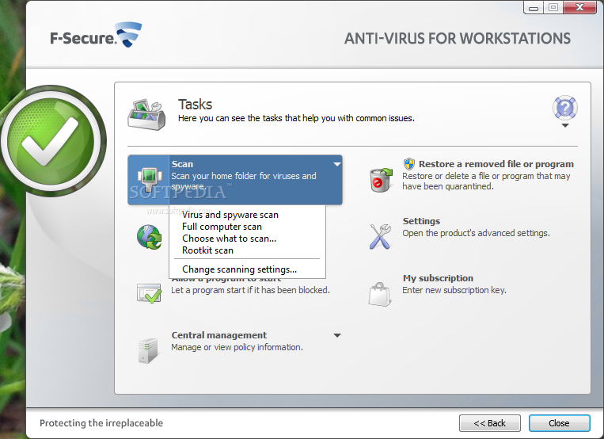Click the Central management server icon
The width and height of the screenshot is (604, 439).
pyautogui.click(x=148, y=350)
